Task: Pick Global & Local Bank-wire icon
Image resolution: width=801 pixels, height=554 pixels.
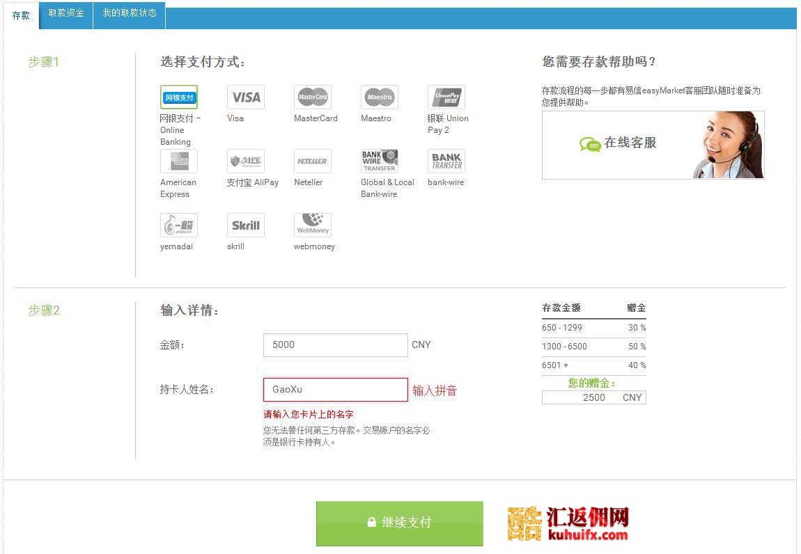Action: [x=380, y=161]
